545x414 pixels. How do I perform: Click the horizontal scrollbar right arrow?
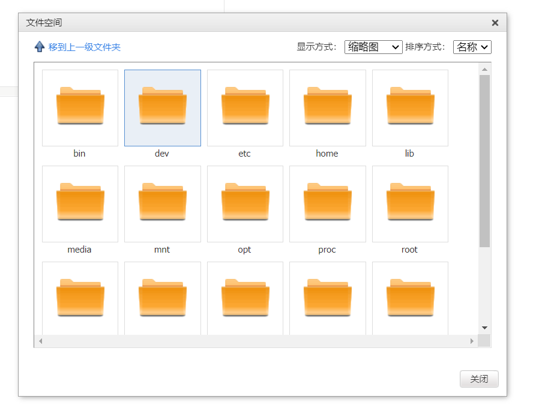click(x=472, y=341)
